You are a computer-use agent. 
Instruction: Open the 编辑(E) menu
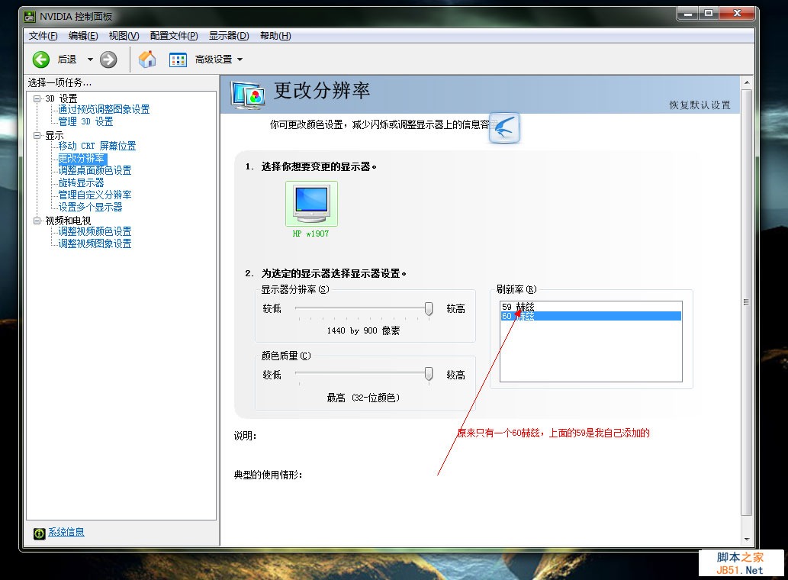[x=83, y=36]
